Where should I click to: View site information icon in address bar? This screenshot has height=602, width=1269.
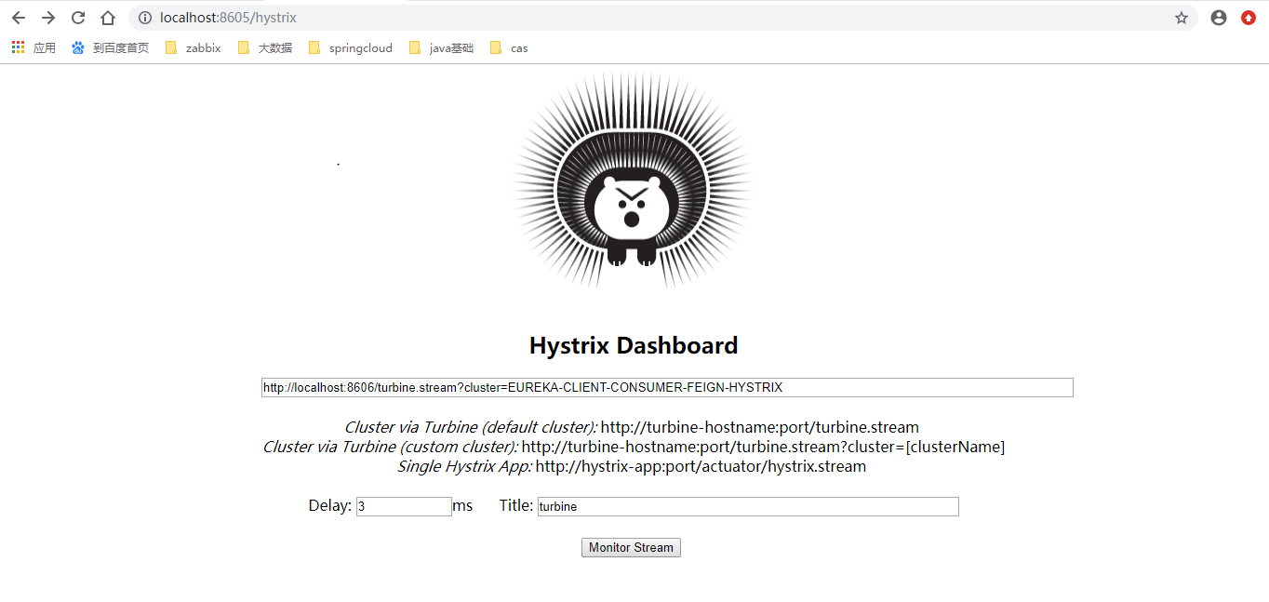point(144,18)
